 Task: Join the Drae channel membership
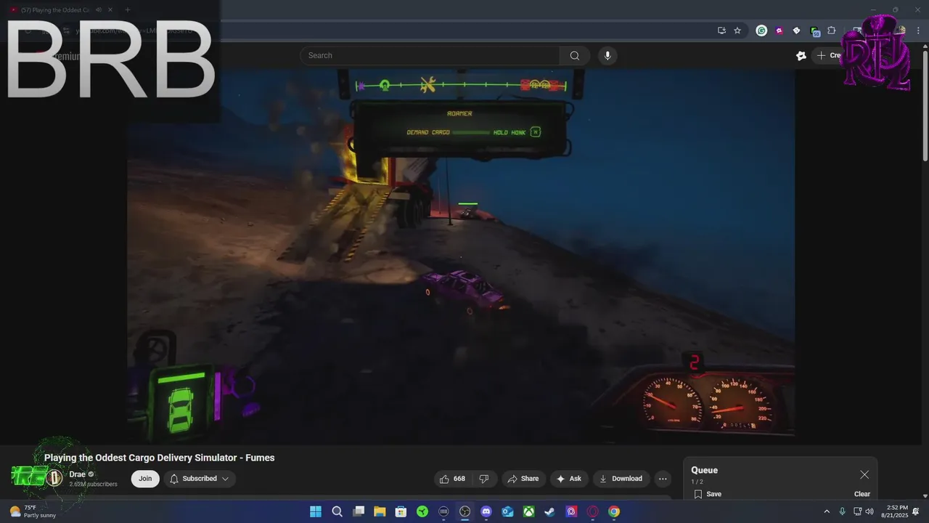145,479
